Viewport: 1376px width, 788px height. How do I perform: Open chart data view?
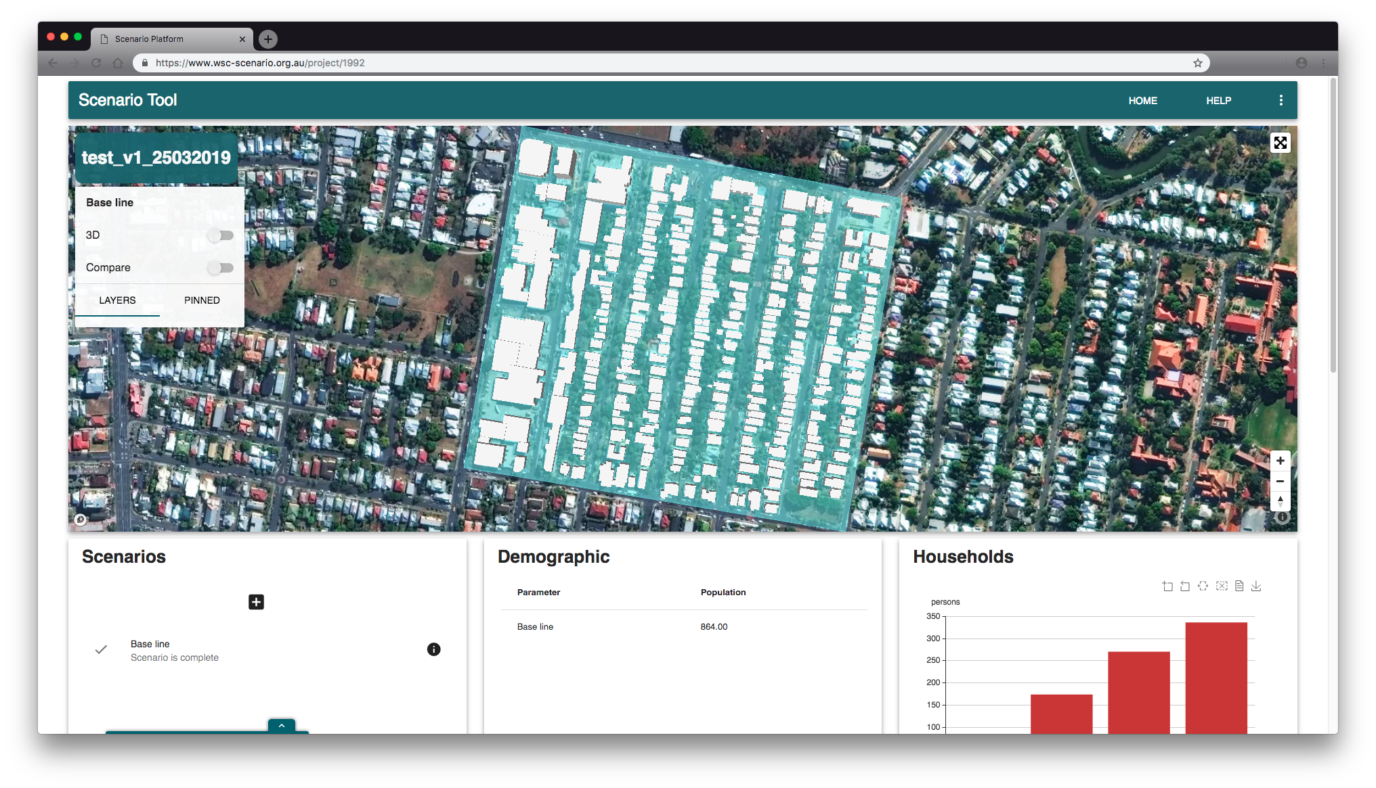tap(1239, 586)
